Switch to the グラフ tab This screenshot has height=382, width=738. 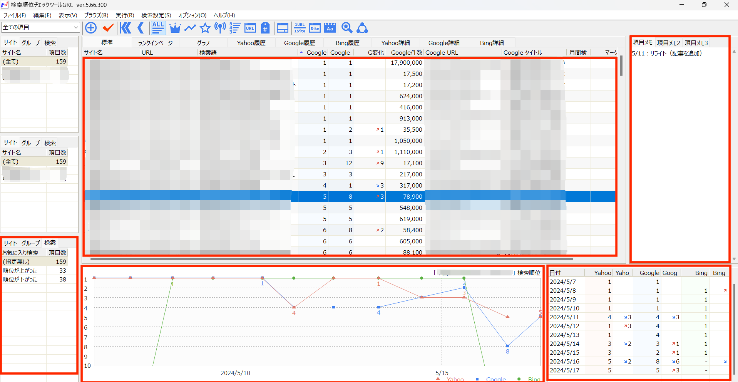(x=203, y=43)
